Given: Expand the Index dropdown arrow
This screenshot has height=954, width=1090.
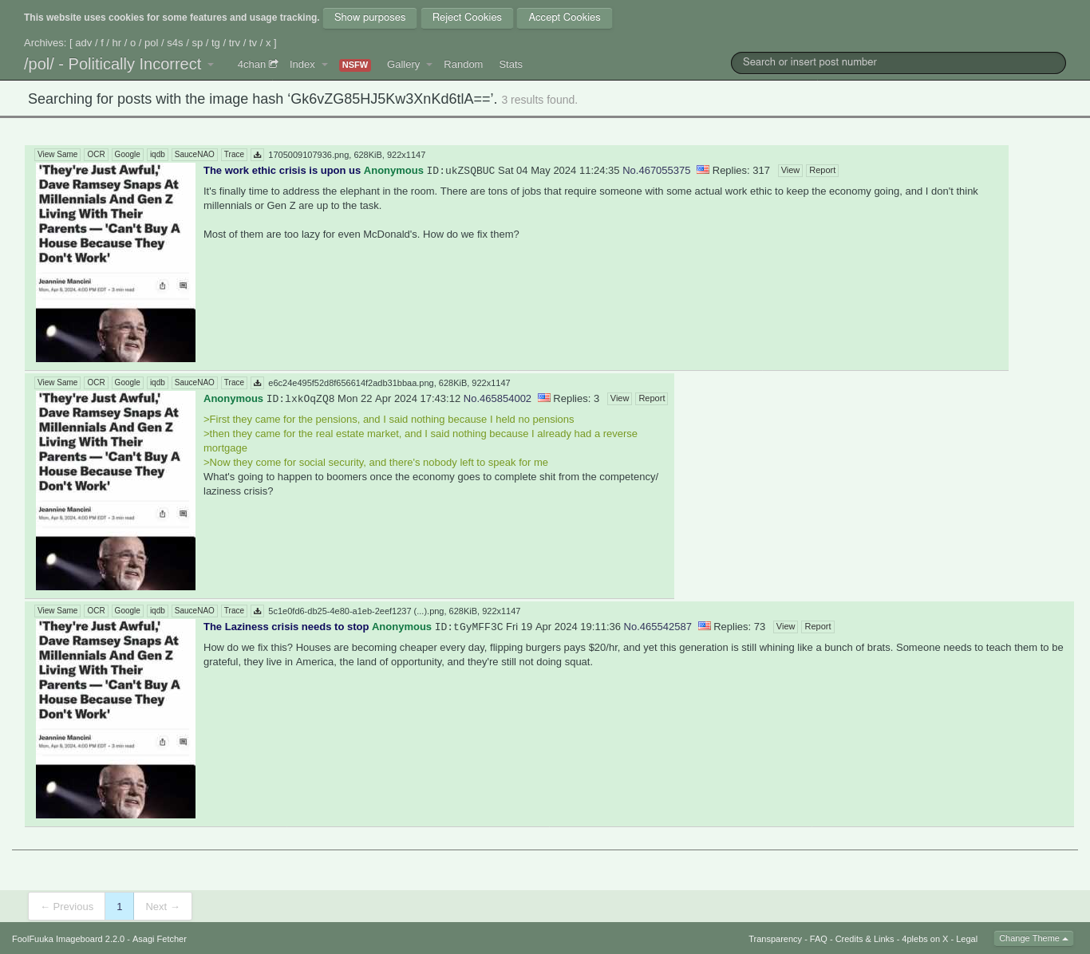Looking at the screenshot, I should [325, 65].
